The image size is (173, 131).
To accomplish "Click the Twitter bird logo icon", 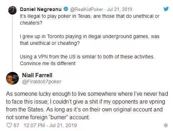I will coord(166,9).
